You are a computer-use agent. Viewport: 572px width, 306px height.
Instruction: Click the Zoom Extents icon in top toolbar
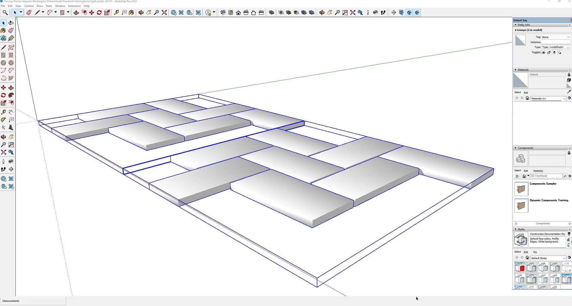click(164, 12)
